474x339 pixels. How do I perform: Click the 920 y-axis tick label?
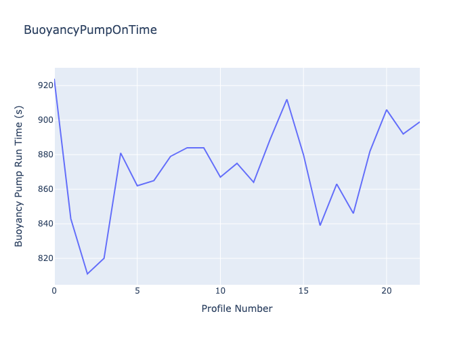pos(46,85)
